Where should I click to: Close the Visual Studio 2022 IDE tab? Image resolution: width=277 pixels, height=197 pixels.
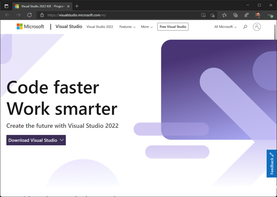click(68, 6)
